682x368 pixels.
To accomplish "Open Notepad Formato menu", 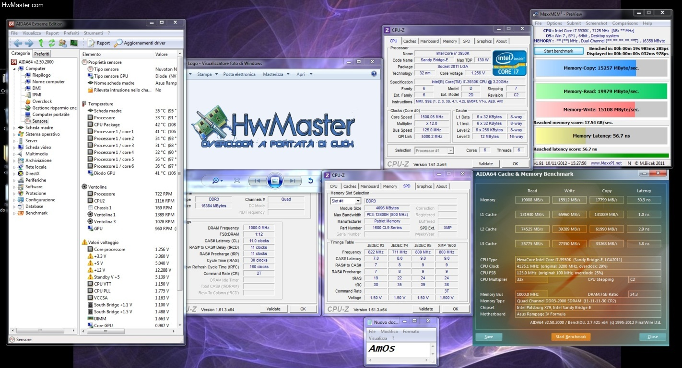I will 411,332.
